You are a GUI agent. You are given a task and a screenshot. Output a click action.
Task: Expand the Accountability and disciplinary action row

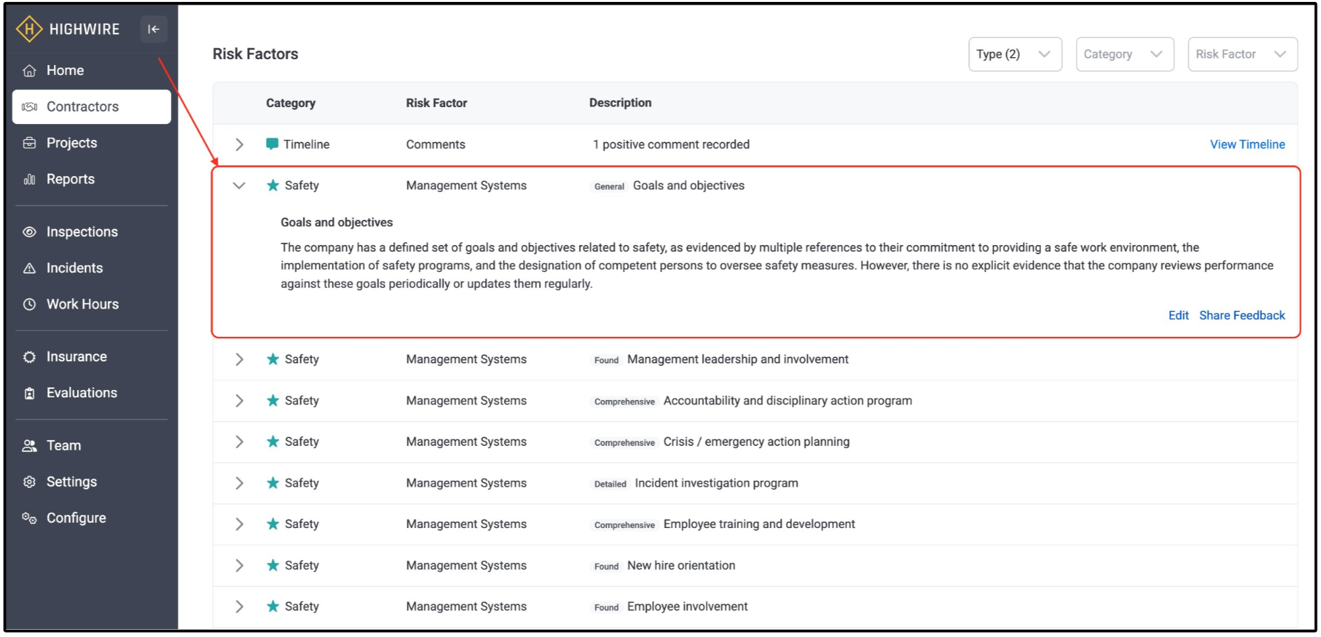pos(240,401)
